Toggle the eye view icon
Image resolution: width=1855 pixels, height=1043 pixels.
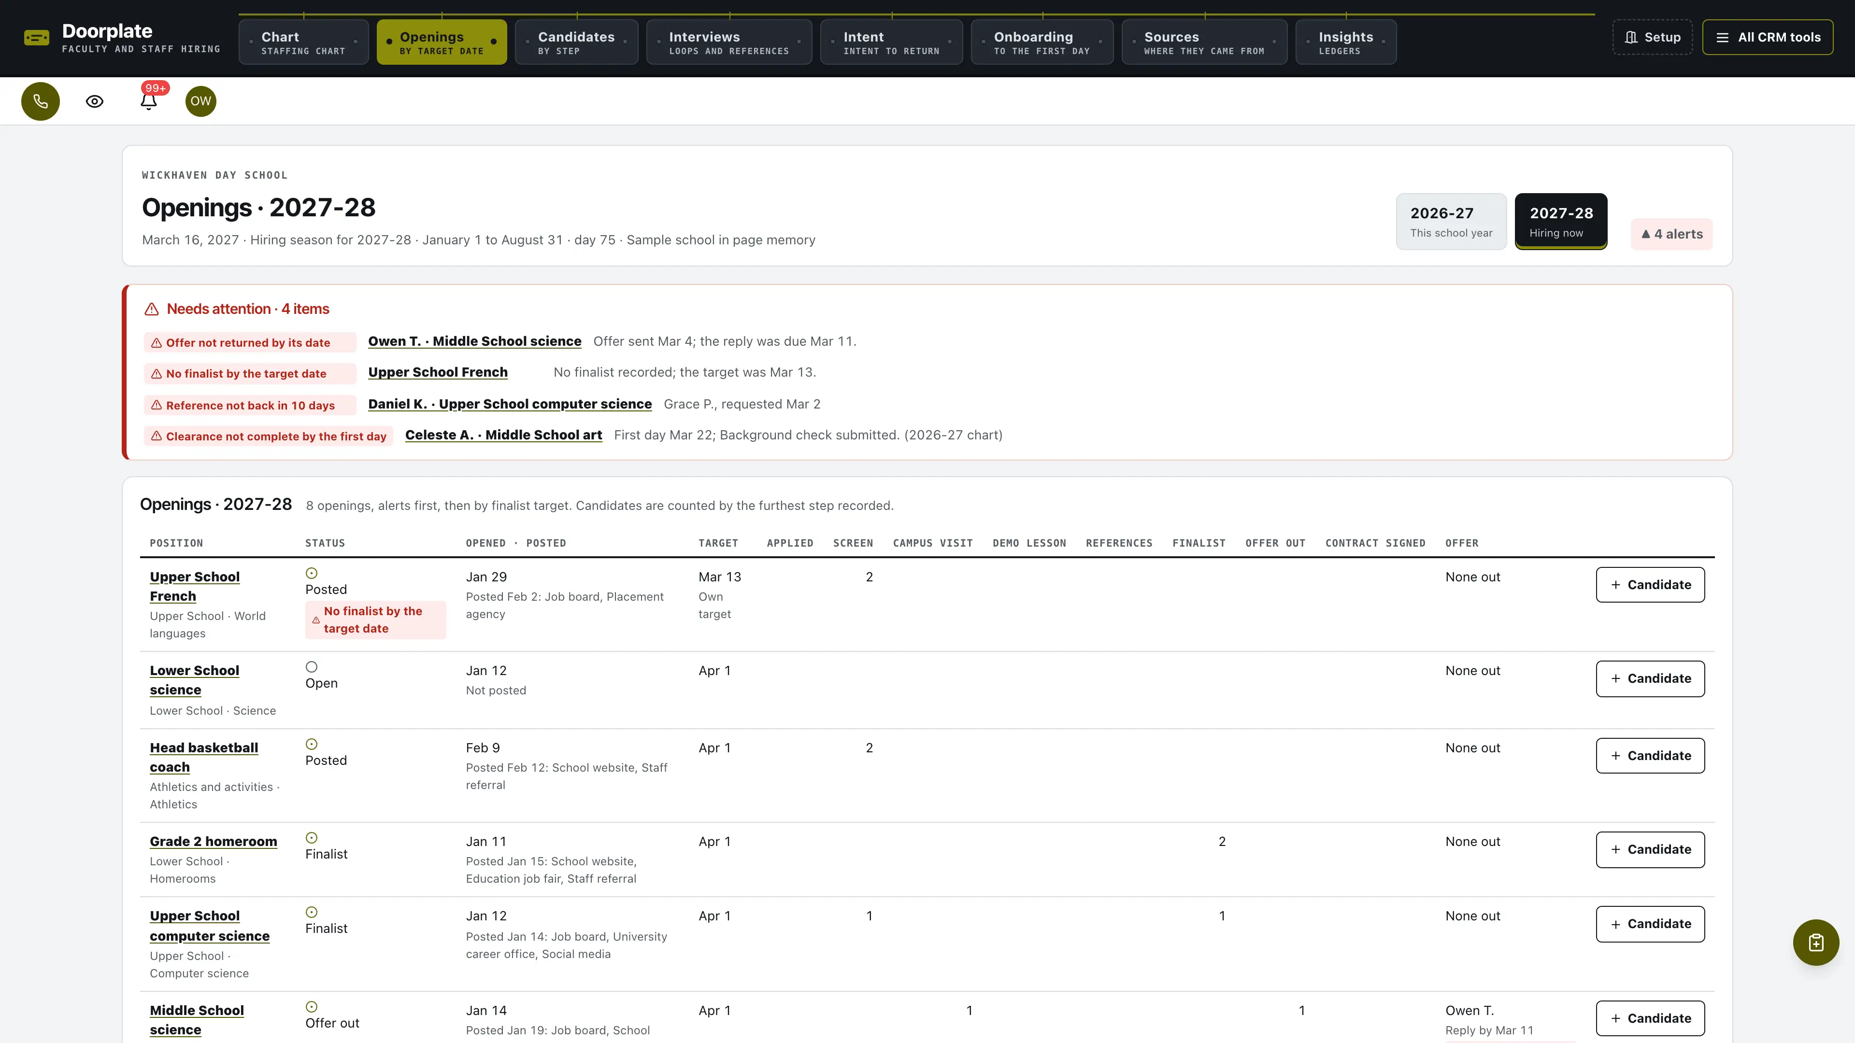tap(94, 101)
